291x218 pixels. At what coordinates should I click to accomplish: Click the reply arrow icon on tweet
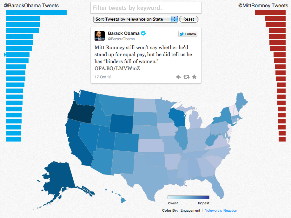coord(179,77)
